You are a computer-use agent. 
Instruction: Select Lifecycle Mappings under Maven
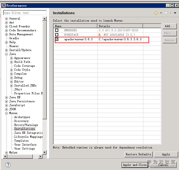click(x=28, y=137)
